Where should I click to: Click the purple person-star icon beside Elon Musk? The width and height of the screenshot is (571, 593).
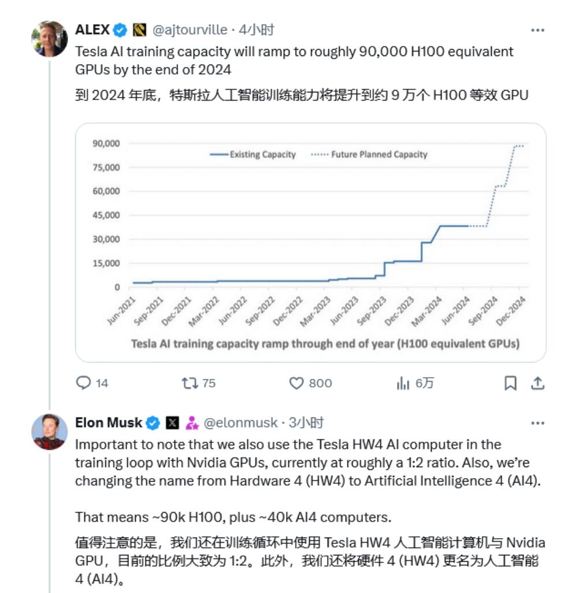point(192,423)
